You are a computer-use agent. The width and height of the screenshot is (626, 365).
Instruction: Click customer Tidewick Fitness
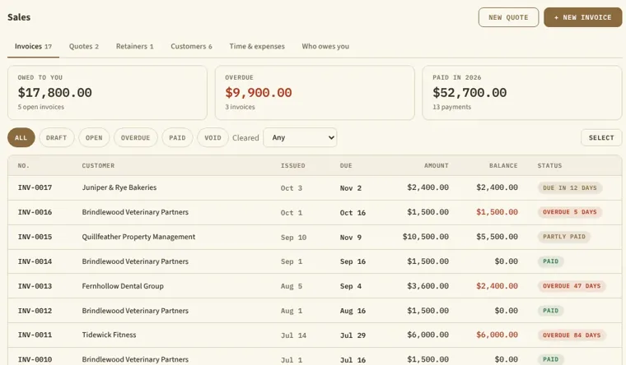point(109,335)
